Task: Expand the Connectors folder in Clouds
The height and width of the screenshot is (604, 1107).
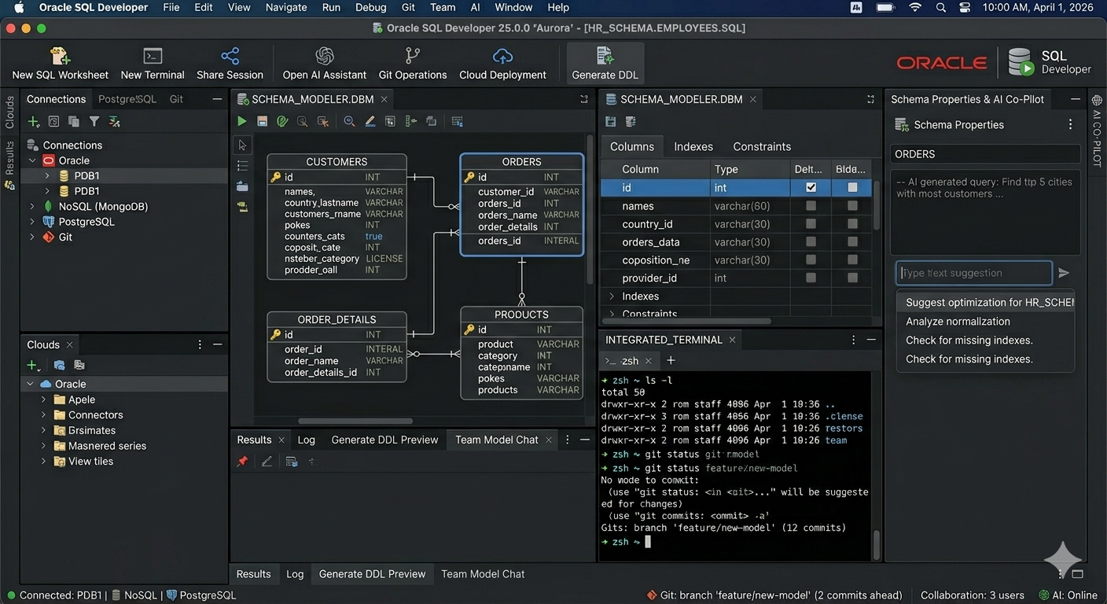Action: point(44,415)
